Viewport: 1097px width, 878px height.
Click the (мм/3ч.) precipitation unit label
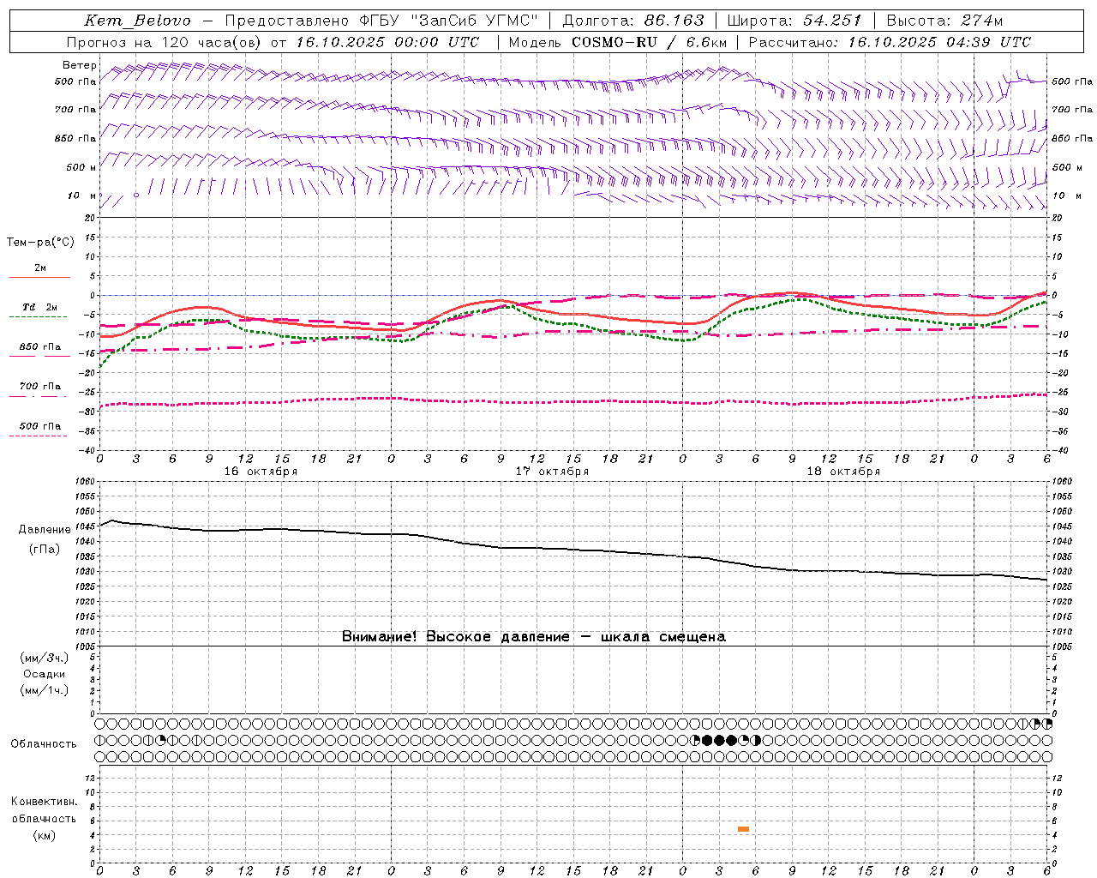[45, 658]
